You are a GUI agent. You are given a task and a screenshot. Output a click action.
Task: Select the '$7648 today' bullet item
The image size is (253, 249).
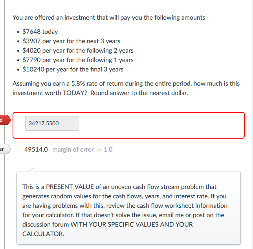point(40,32)
